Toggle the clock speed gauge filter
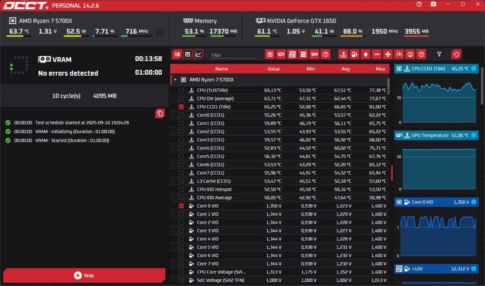485x286 pixels. coord(399,54)
